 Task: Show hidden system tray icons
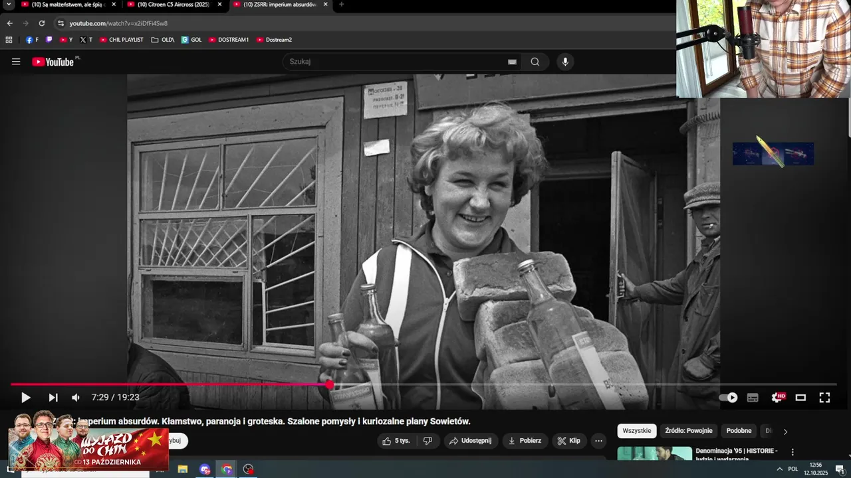point(780,469)
